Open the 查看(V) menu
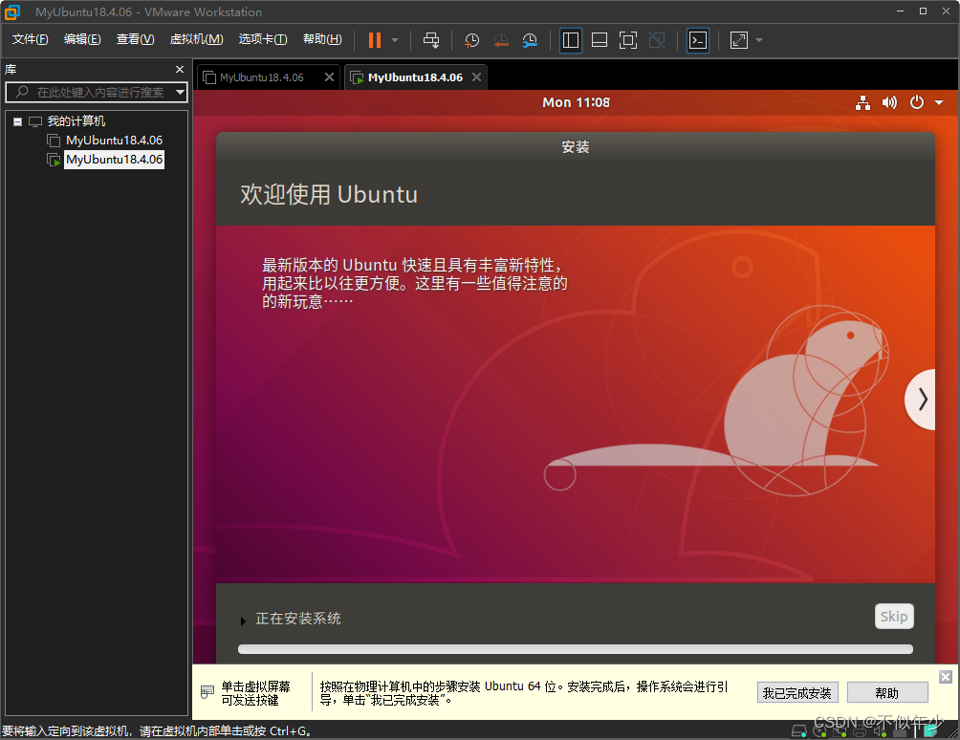 click(136, 39)
